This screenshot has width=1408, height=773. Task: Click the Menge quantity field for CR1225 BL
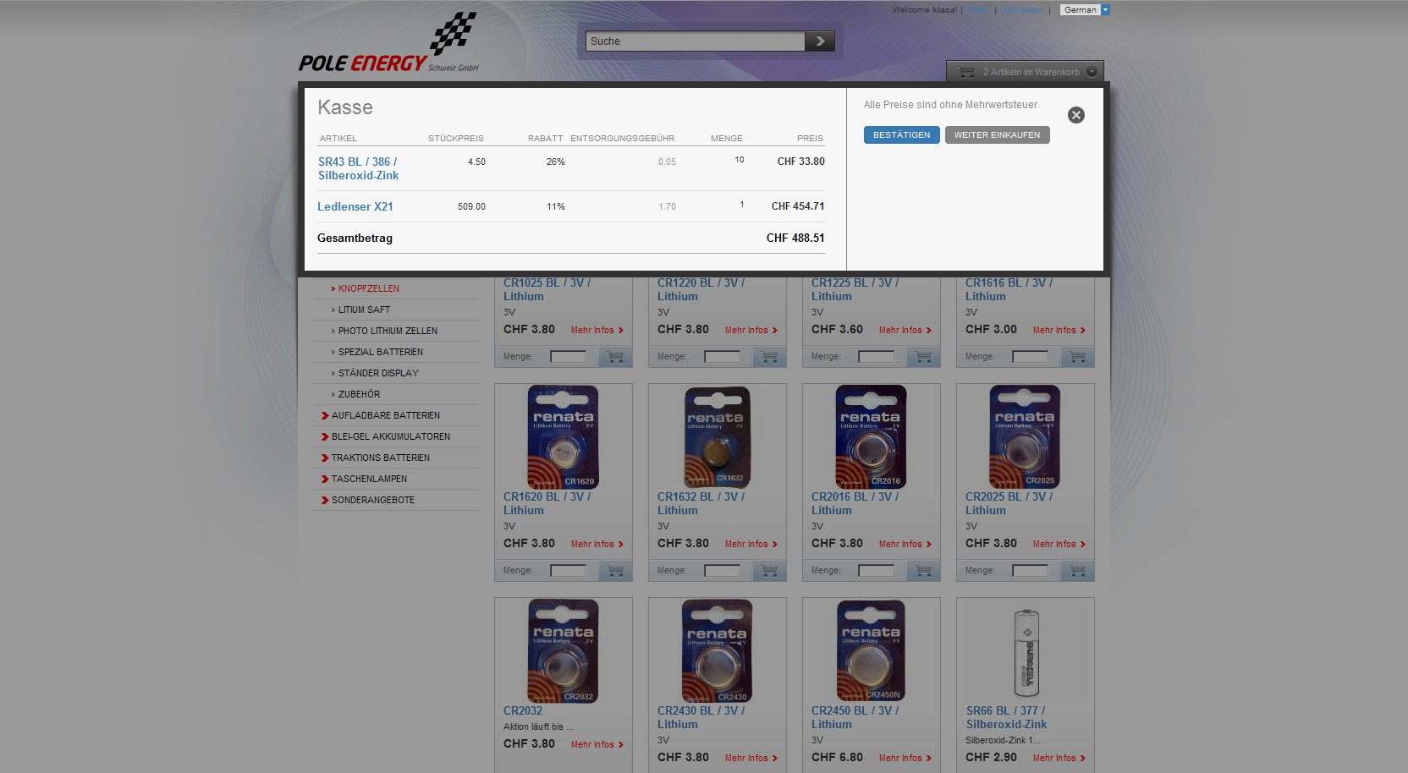(x=876, y=357)
